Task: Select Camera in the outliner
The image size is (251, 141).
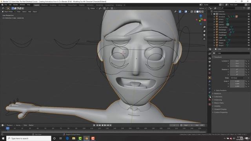Action: point(221,24)
